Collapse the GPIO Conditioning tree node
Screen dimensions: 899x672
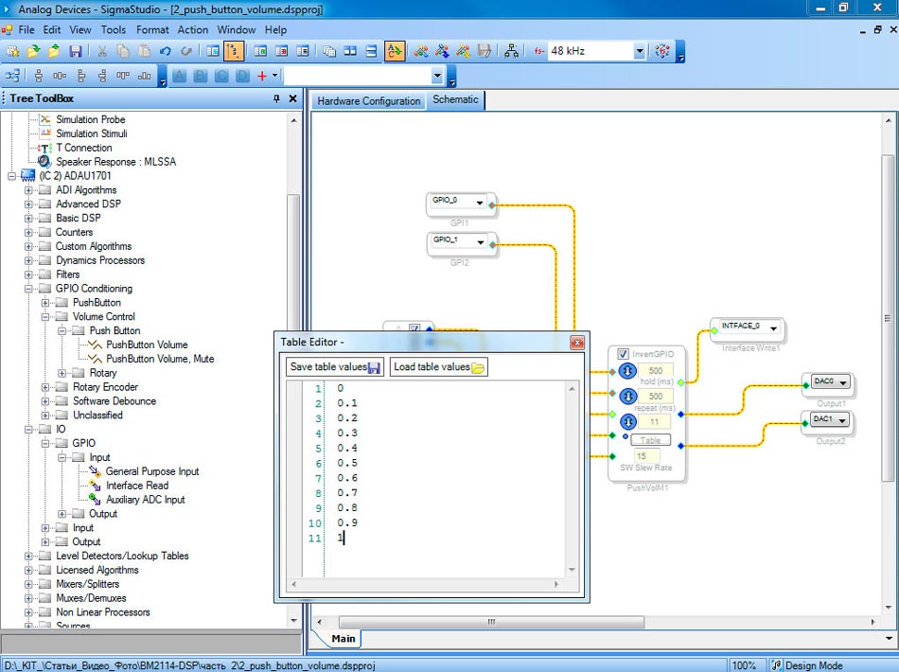[28, 289]
